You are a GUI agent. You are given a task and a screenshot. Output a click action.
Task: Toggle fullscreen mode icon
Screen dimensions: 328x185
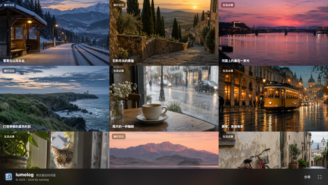(320, 177)
